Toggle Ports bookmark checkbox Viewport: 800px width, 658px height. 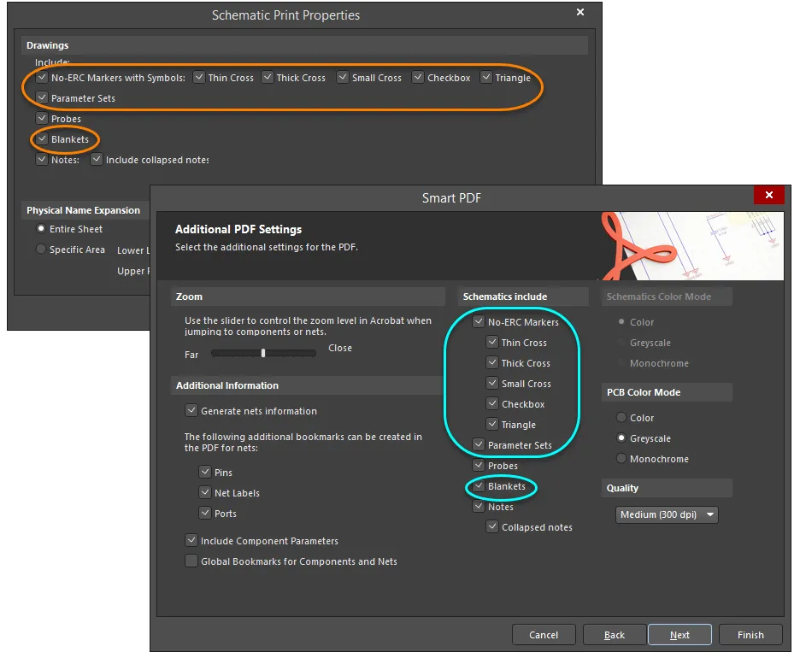point(205,513)
